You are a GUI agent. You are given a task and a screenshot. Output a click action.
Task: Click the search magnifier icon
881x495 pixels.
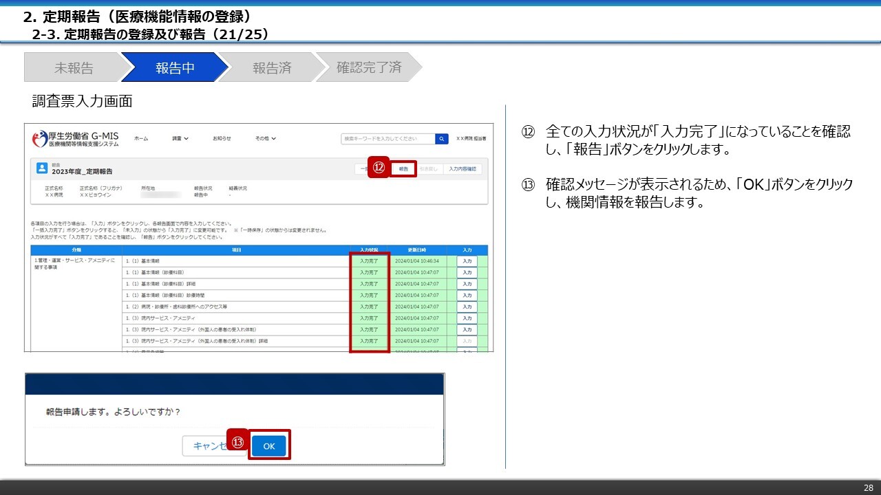[x=441, y=138]
